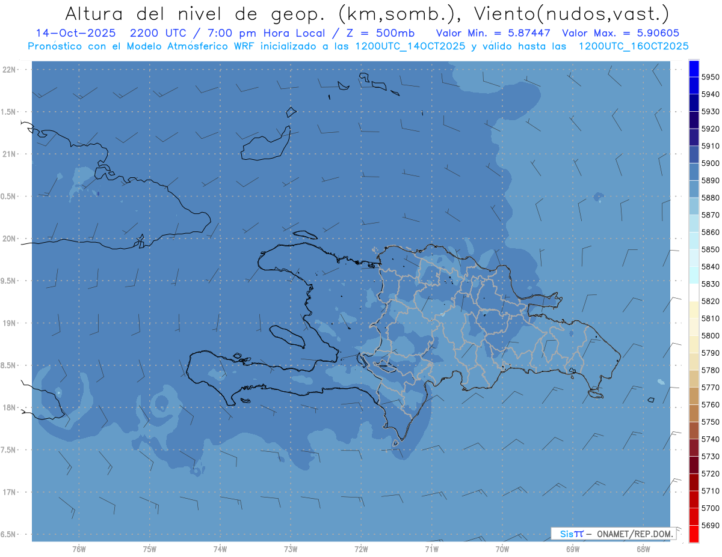Viewport: 722px width, 557px height.
Task: Click the 'Z = 500mb' level text
Action: coord(385,32)
